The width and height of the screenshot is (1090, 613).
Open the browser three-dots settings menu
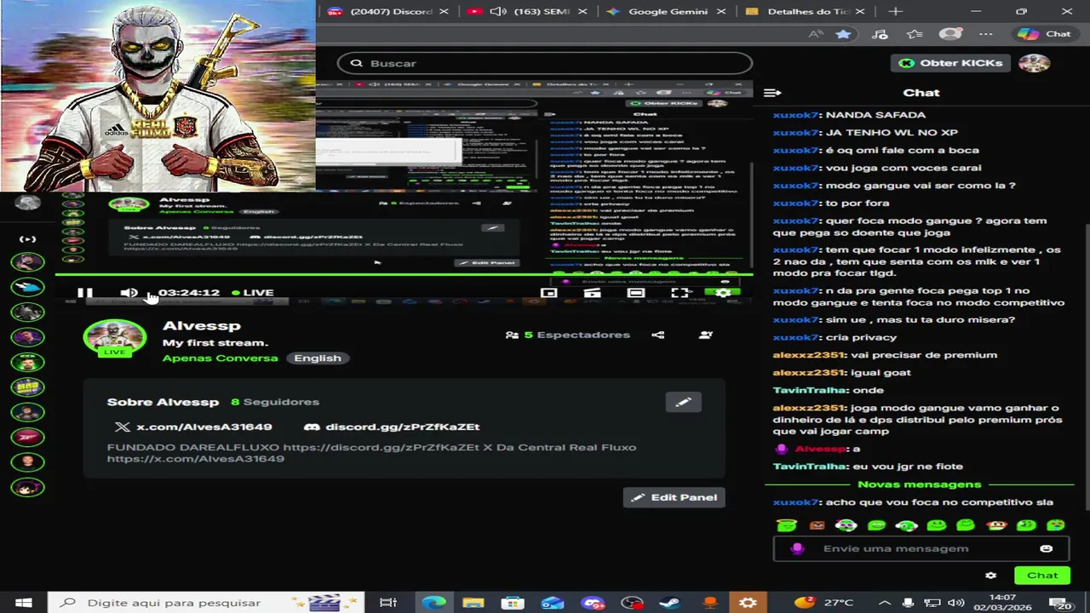[986, 34]
